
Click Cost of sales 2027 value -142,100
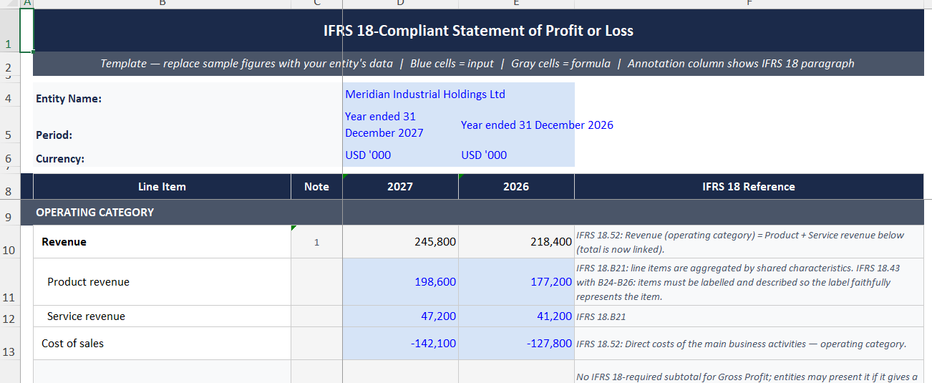point(400,344)
